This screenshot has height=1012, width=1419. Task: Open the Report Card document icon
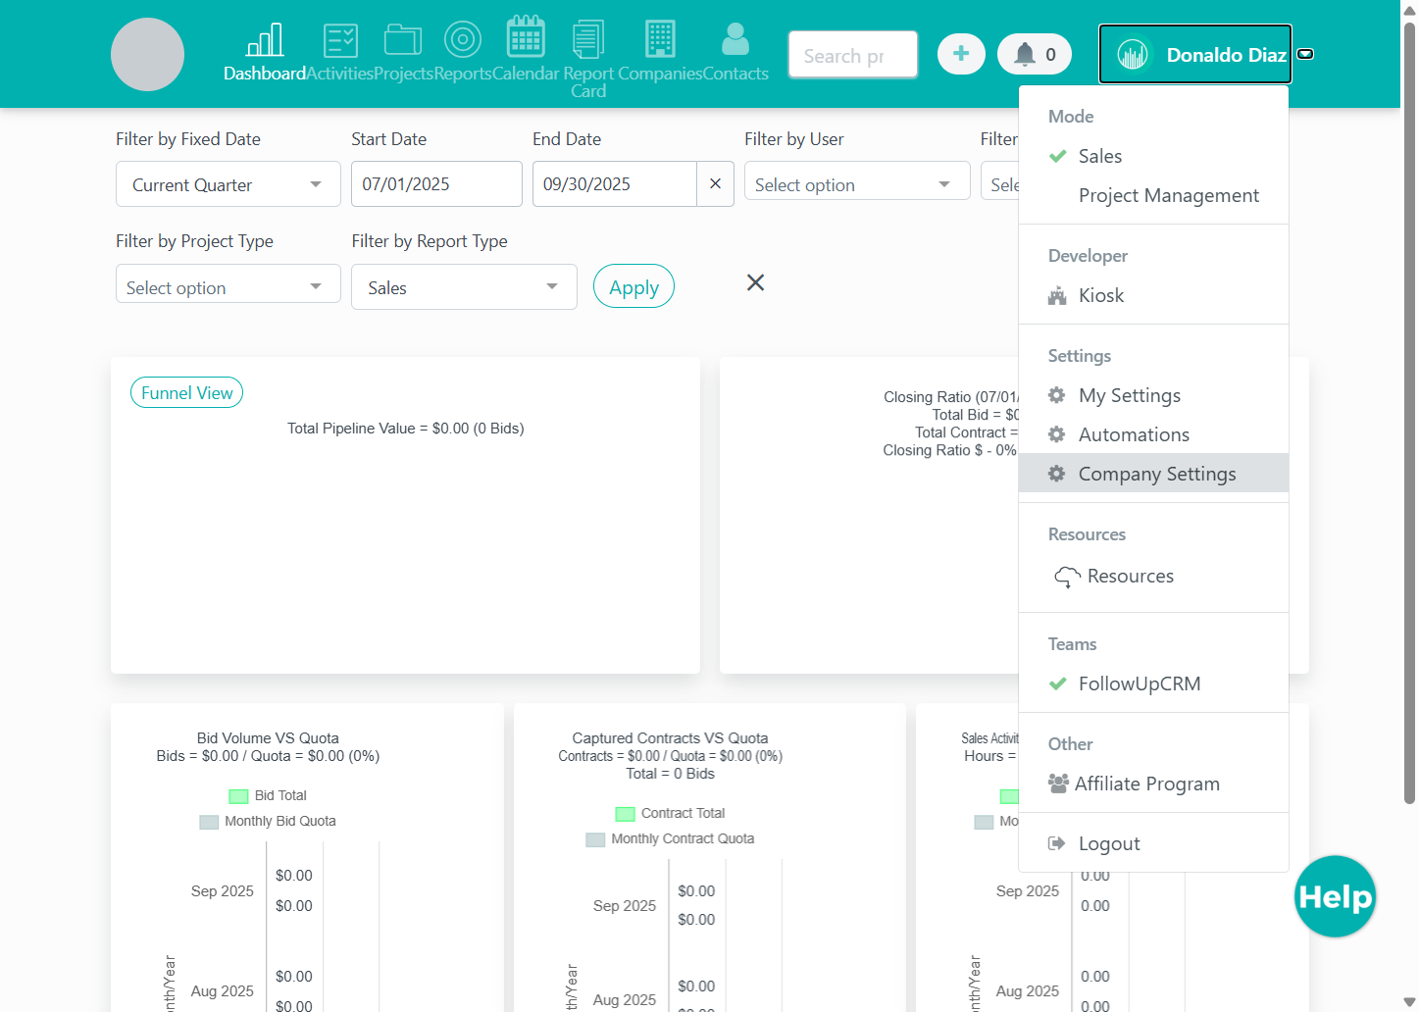pyautogui.click(x=588, y=39)
